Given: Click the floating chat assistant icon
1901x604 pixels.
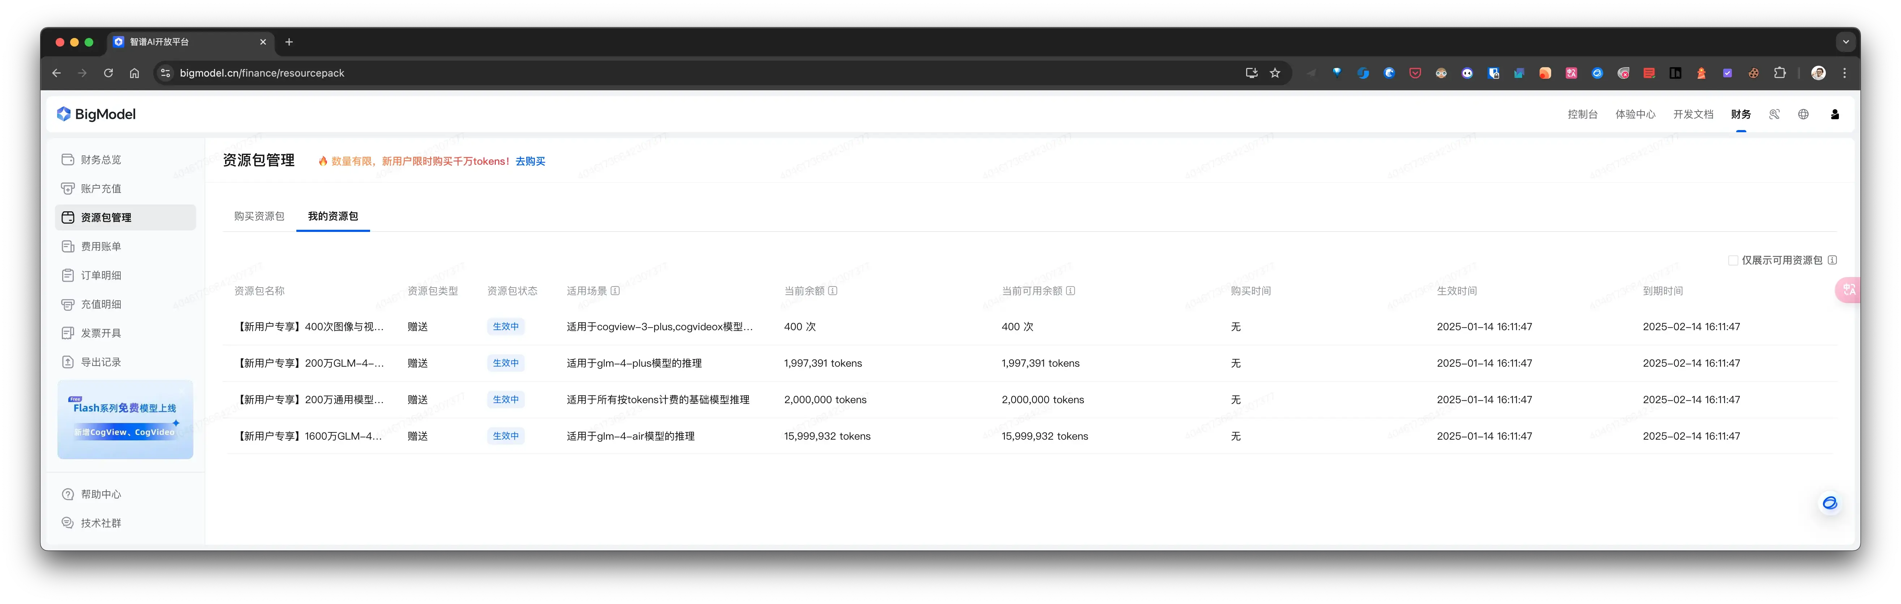Looking at the screenshot, I should pos(1829,503).
